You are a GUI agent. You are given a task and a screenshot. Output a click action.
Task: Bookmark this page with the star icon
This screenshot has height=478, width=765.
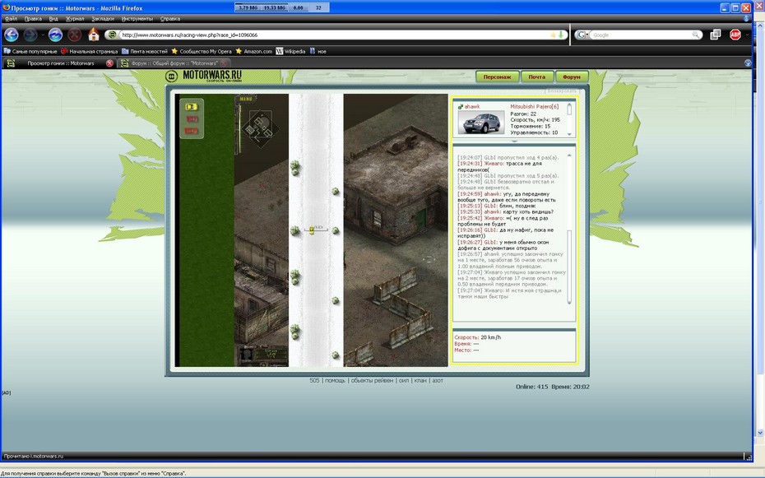553,35
